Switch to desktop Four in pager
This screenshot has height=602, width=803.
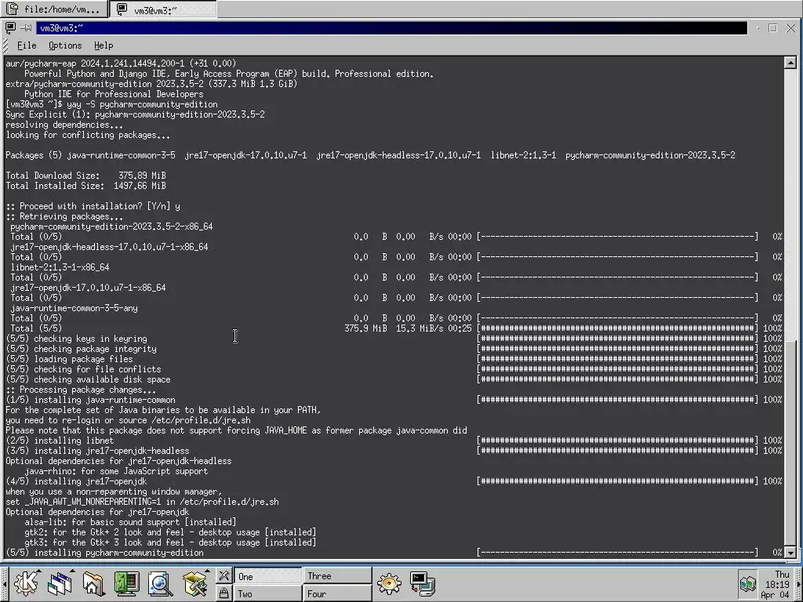click(x=337, y=594)
